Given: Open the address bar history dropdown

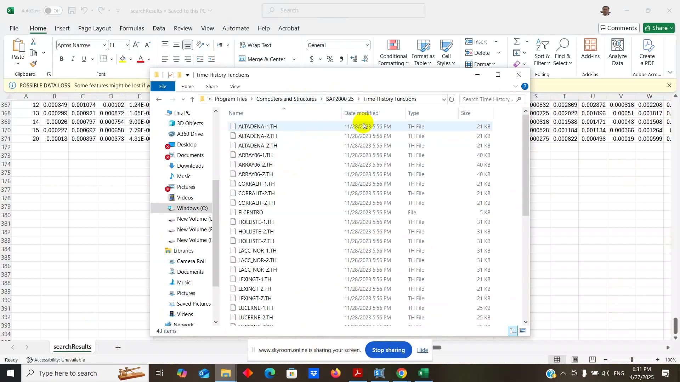Looking at the screenshot, I should tap(444, 99).
